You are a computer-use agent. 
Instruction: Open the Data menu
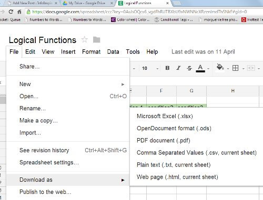click(113, 52)
